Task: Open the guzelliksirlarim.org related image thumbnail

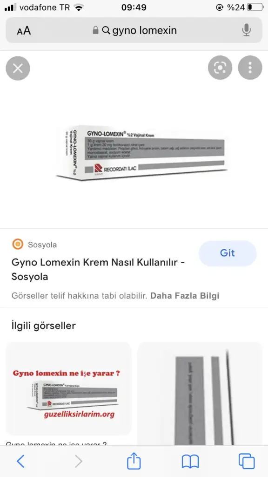Action: coord(69,388)
